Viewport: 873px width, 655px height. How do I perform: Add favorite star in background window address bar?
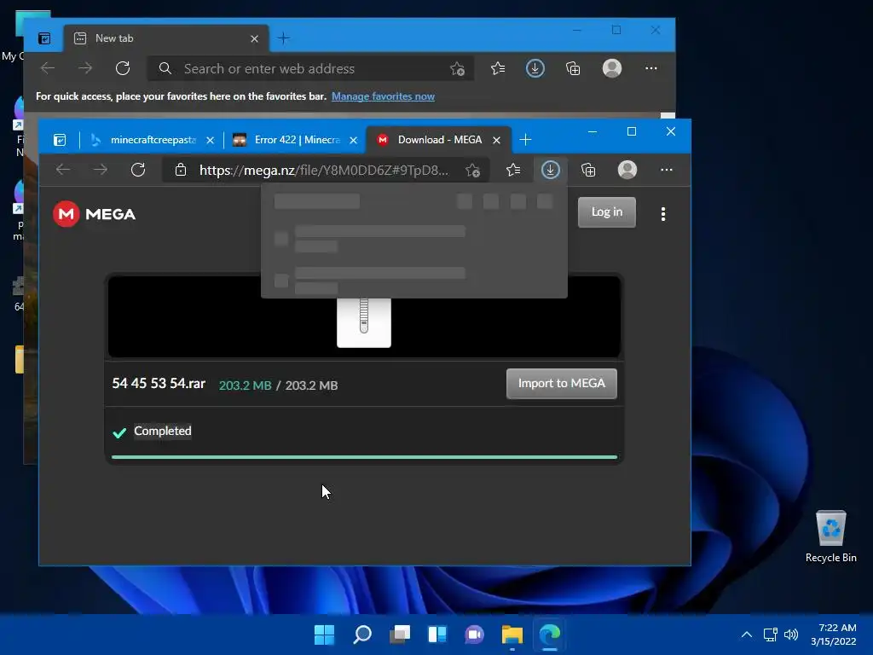457,68
